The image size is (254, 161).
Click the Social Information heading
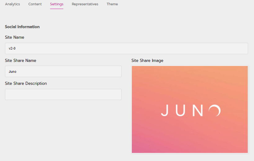click(x=22, y=27)
